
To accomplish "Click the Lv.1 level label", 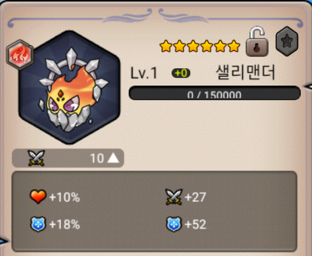I will click(x=144, y=73).
